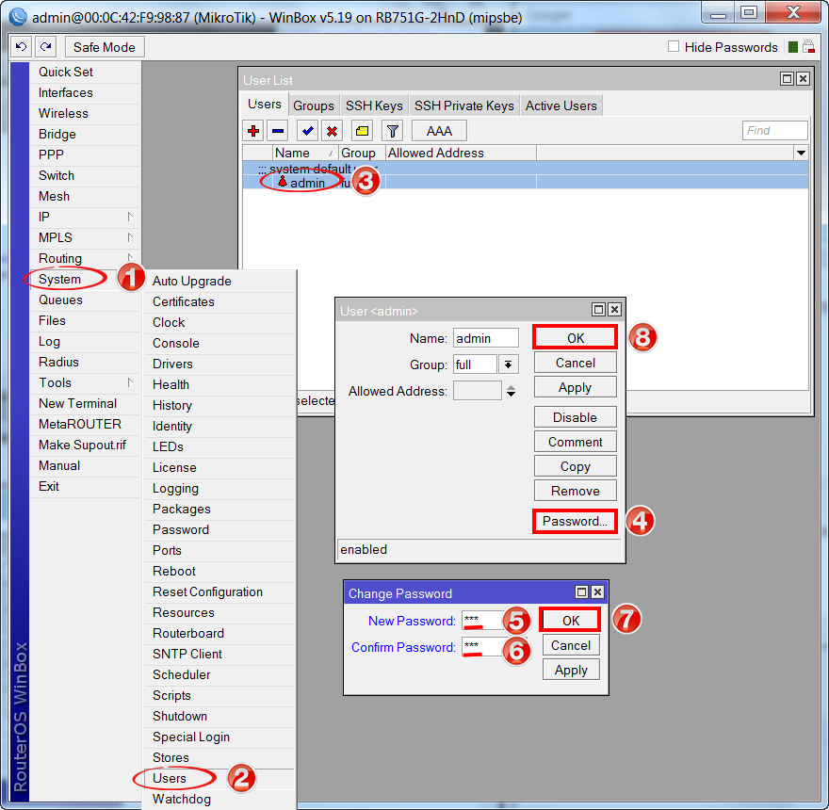829x810 pixels.
Task: Click OK in the User admin dialog
Action: pos(576,338)
